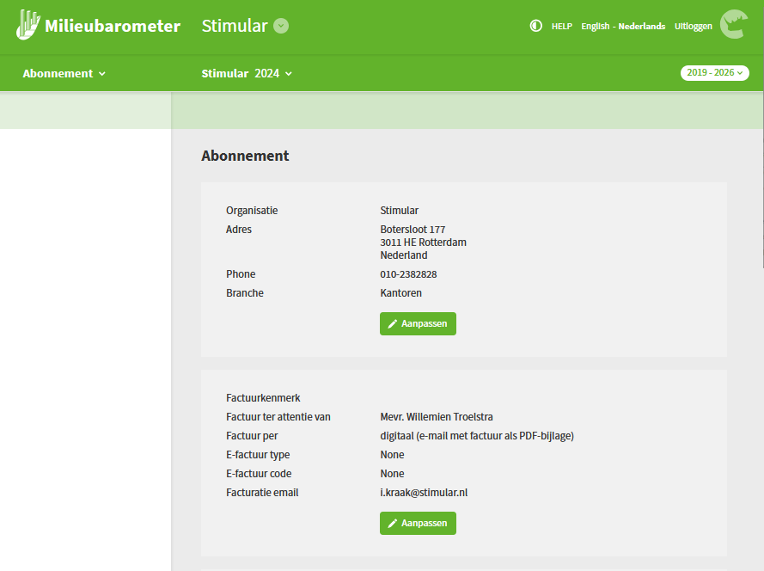Open the Stimular 2024 year dropdown

pyautogui.click(x=247, y=74)
